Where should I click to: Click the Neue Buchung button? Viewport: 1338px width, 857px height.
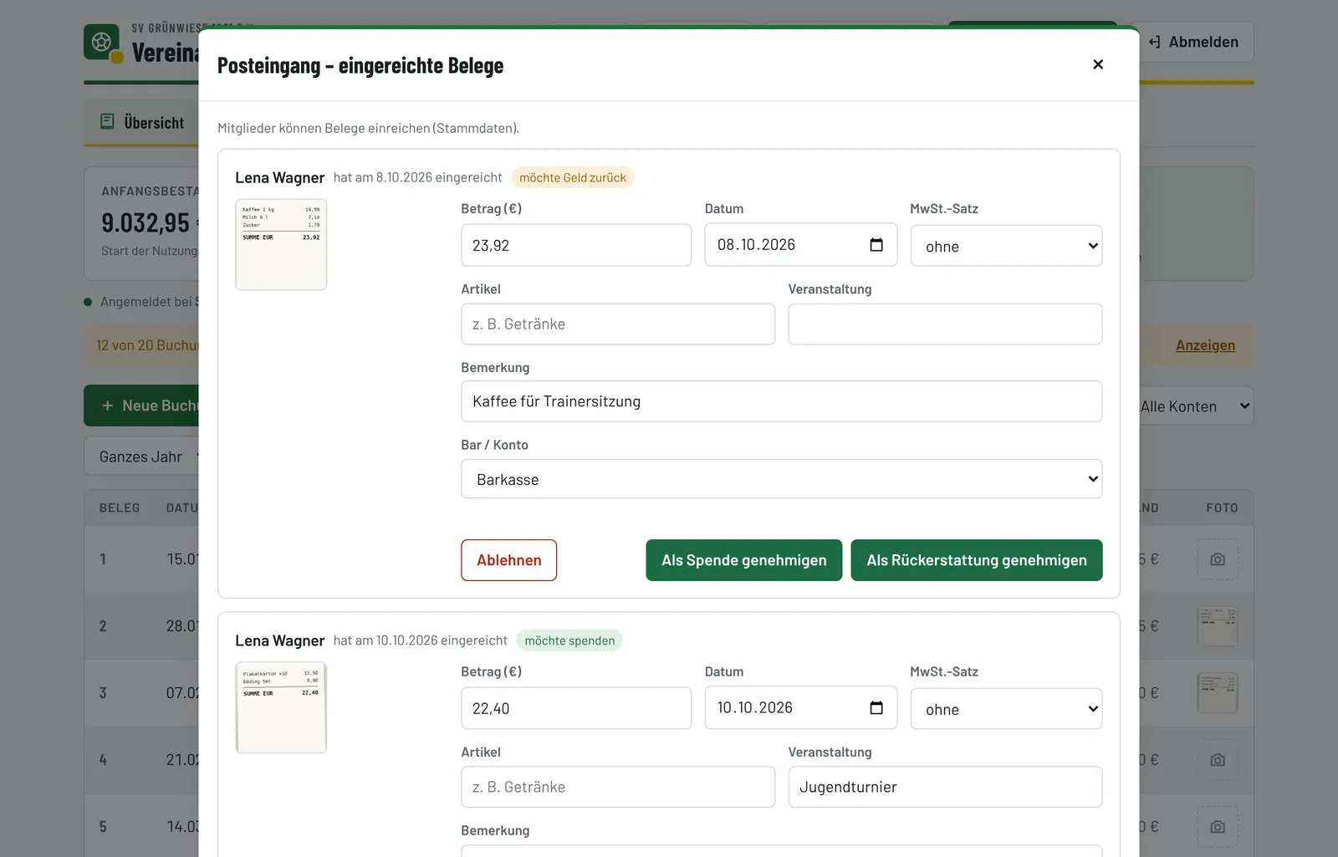tap(142, 406)
